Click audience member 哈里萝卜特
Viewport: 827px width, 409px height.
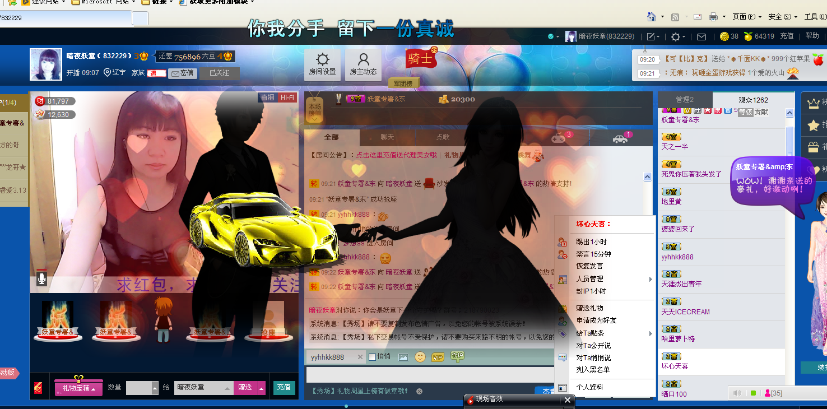678,339
